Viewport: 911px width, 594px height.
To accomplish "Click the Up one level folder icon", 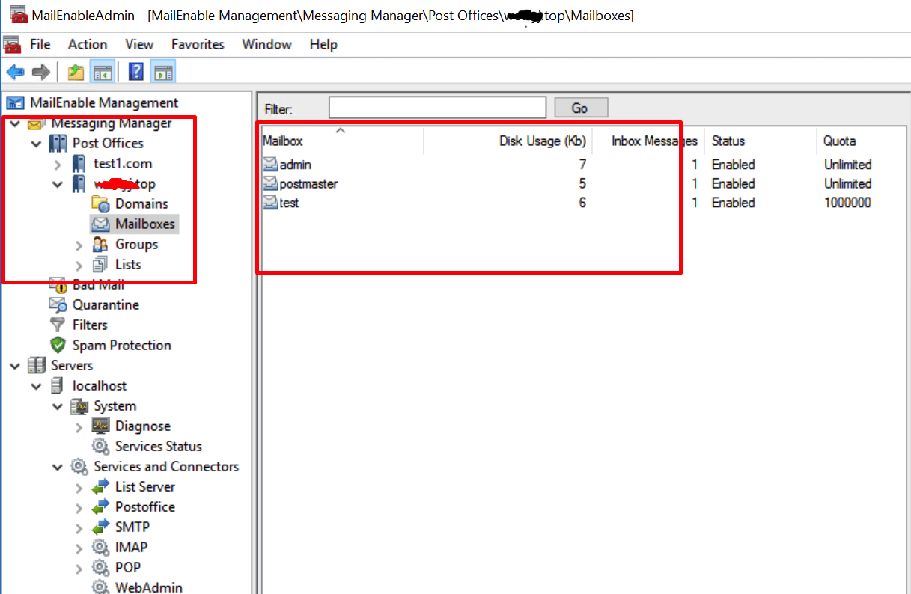I will (76, 72).
